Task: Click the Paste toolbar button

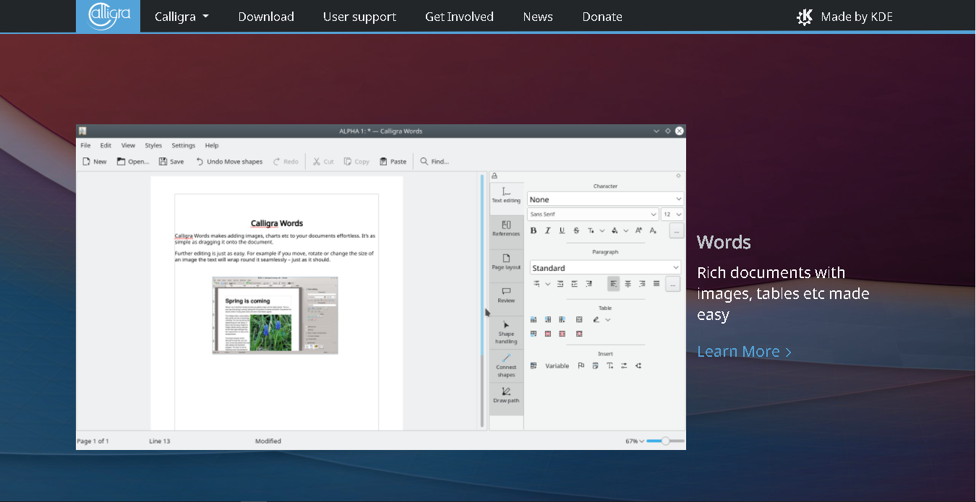Action: [393, 162]
